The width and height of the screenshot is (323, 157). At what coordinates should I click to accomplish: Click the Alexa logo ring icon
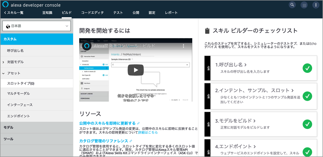[5, 5]
